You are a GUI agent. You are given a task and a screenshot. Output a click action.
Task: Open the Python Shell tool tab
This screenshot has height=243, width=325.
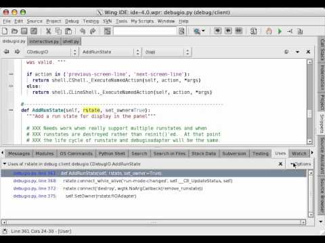[112, 153]
